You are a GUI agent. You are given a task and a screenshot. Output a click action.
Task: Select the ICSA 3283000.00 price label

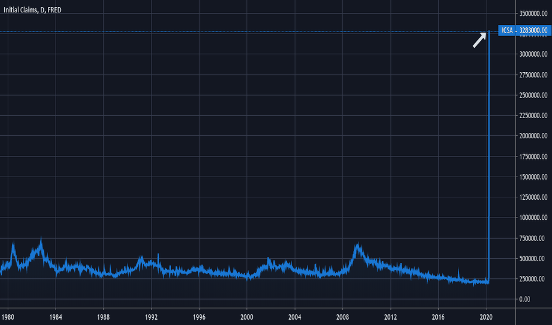pyautogui.click(x=525, y=30)
